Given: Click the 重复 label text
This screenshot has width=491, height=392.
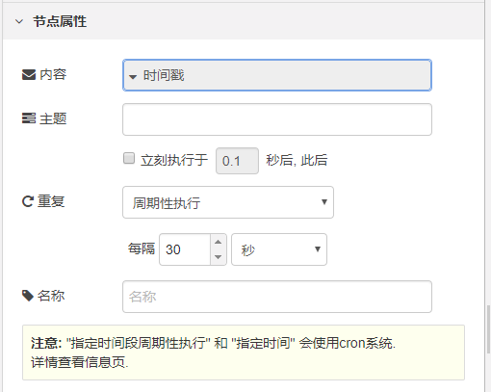Looking at the screenshot, I should (51, 201).
